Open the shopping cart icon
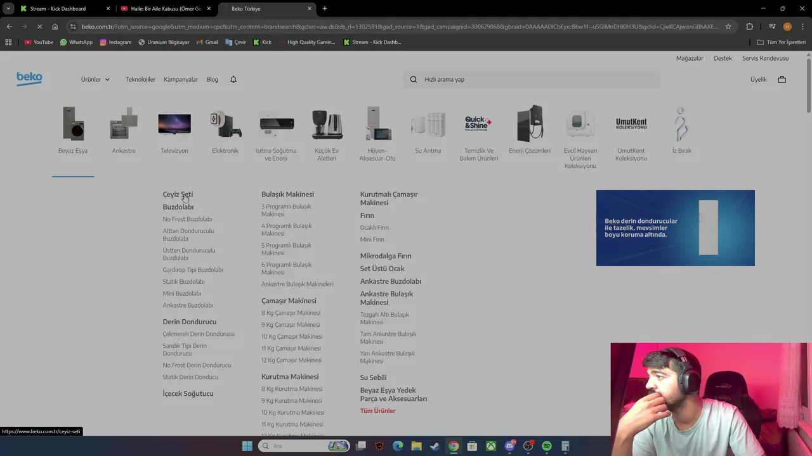The image size is (812, 456). coord(782,79)
